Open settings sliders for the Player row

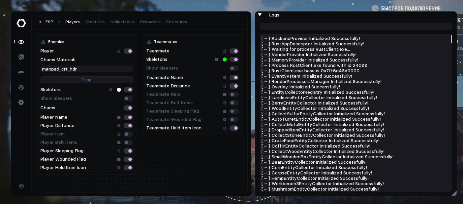pos(119,51)
